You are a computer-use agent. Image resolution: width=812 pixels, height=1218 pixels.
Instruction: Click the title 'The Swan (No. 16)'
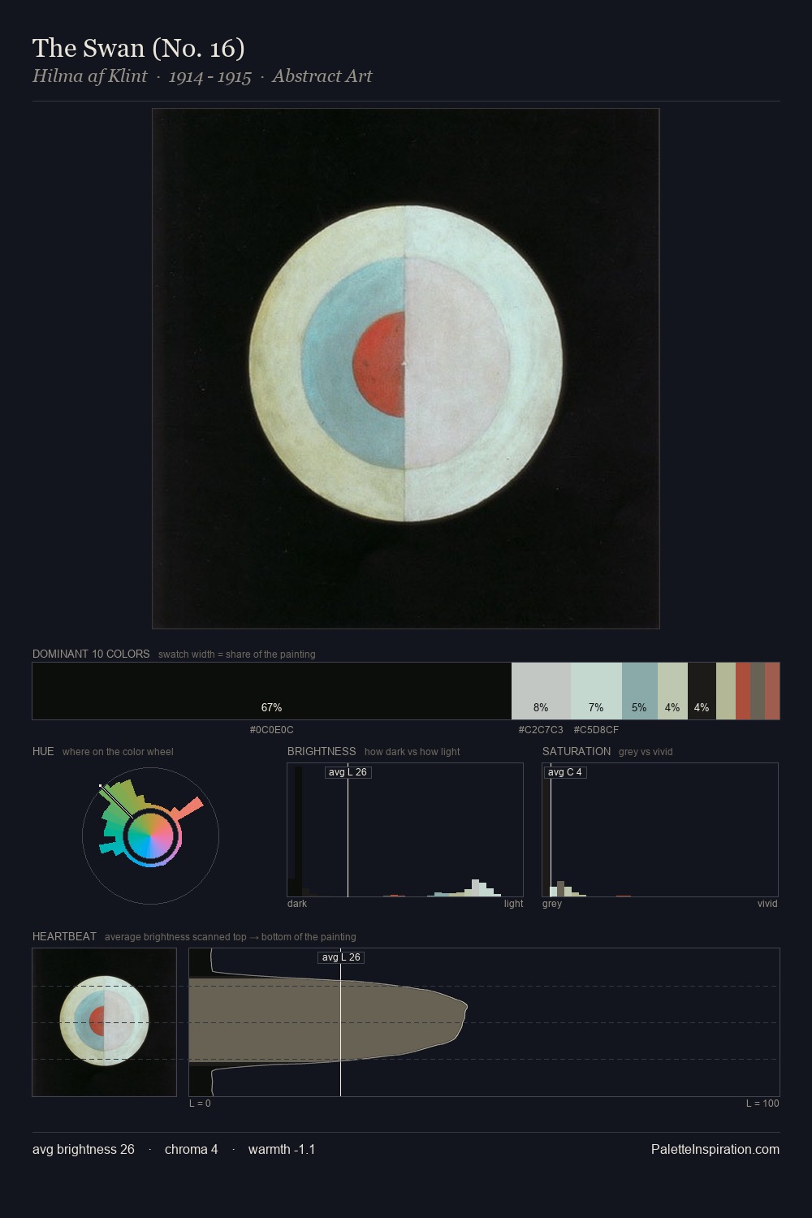click(x=139, y=48)
